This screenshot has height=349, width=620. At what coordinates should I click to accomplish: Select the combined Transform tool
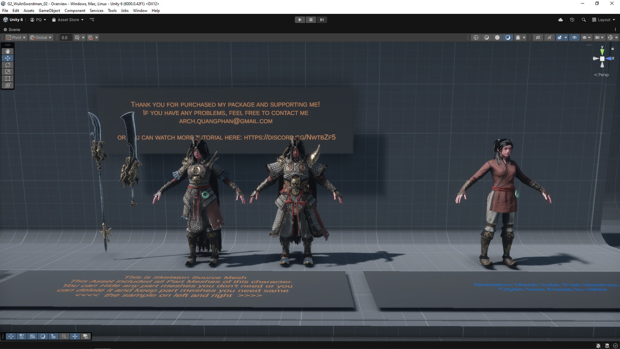click(x=8, y=85)
